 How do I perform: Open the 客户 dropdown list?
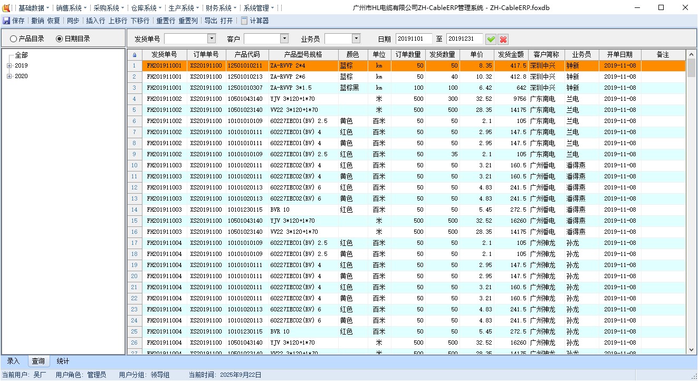click(x=284, y=39)
